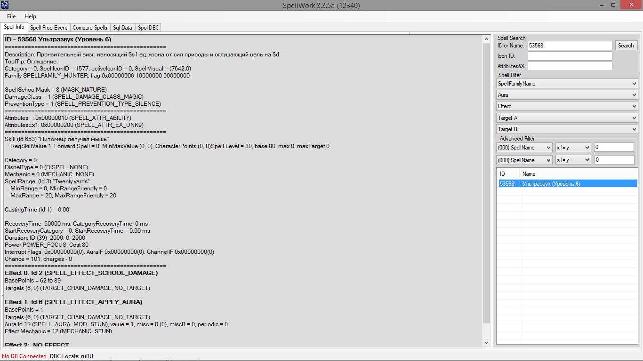Click the 'PreventionType = 1' line
Screen dimensions: 643x361
click(x=83, y=104)
